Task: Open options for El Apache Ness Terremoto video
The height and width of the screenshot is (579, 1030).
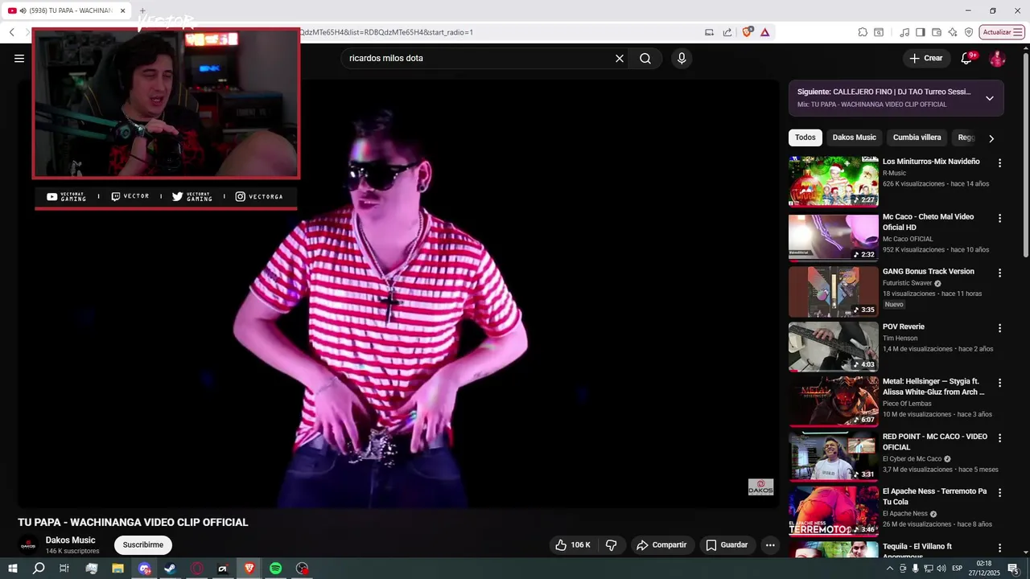Action: [x=1000, y=492]
